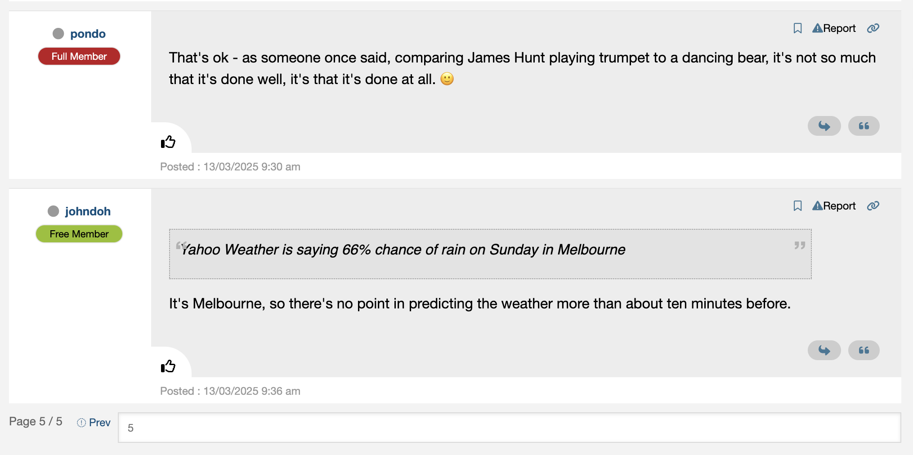
Task: Go to previous page via Prev
Action: coord(99,423)
